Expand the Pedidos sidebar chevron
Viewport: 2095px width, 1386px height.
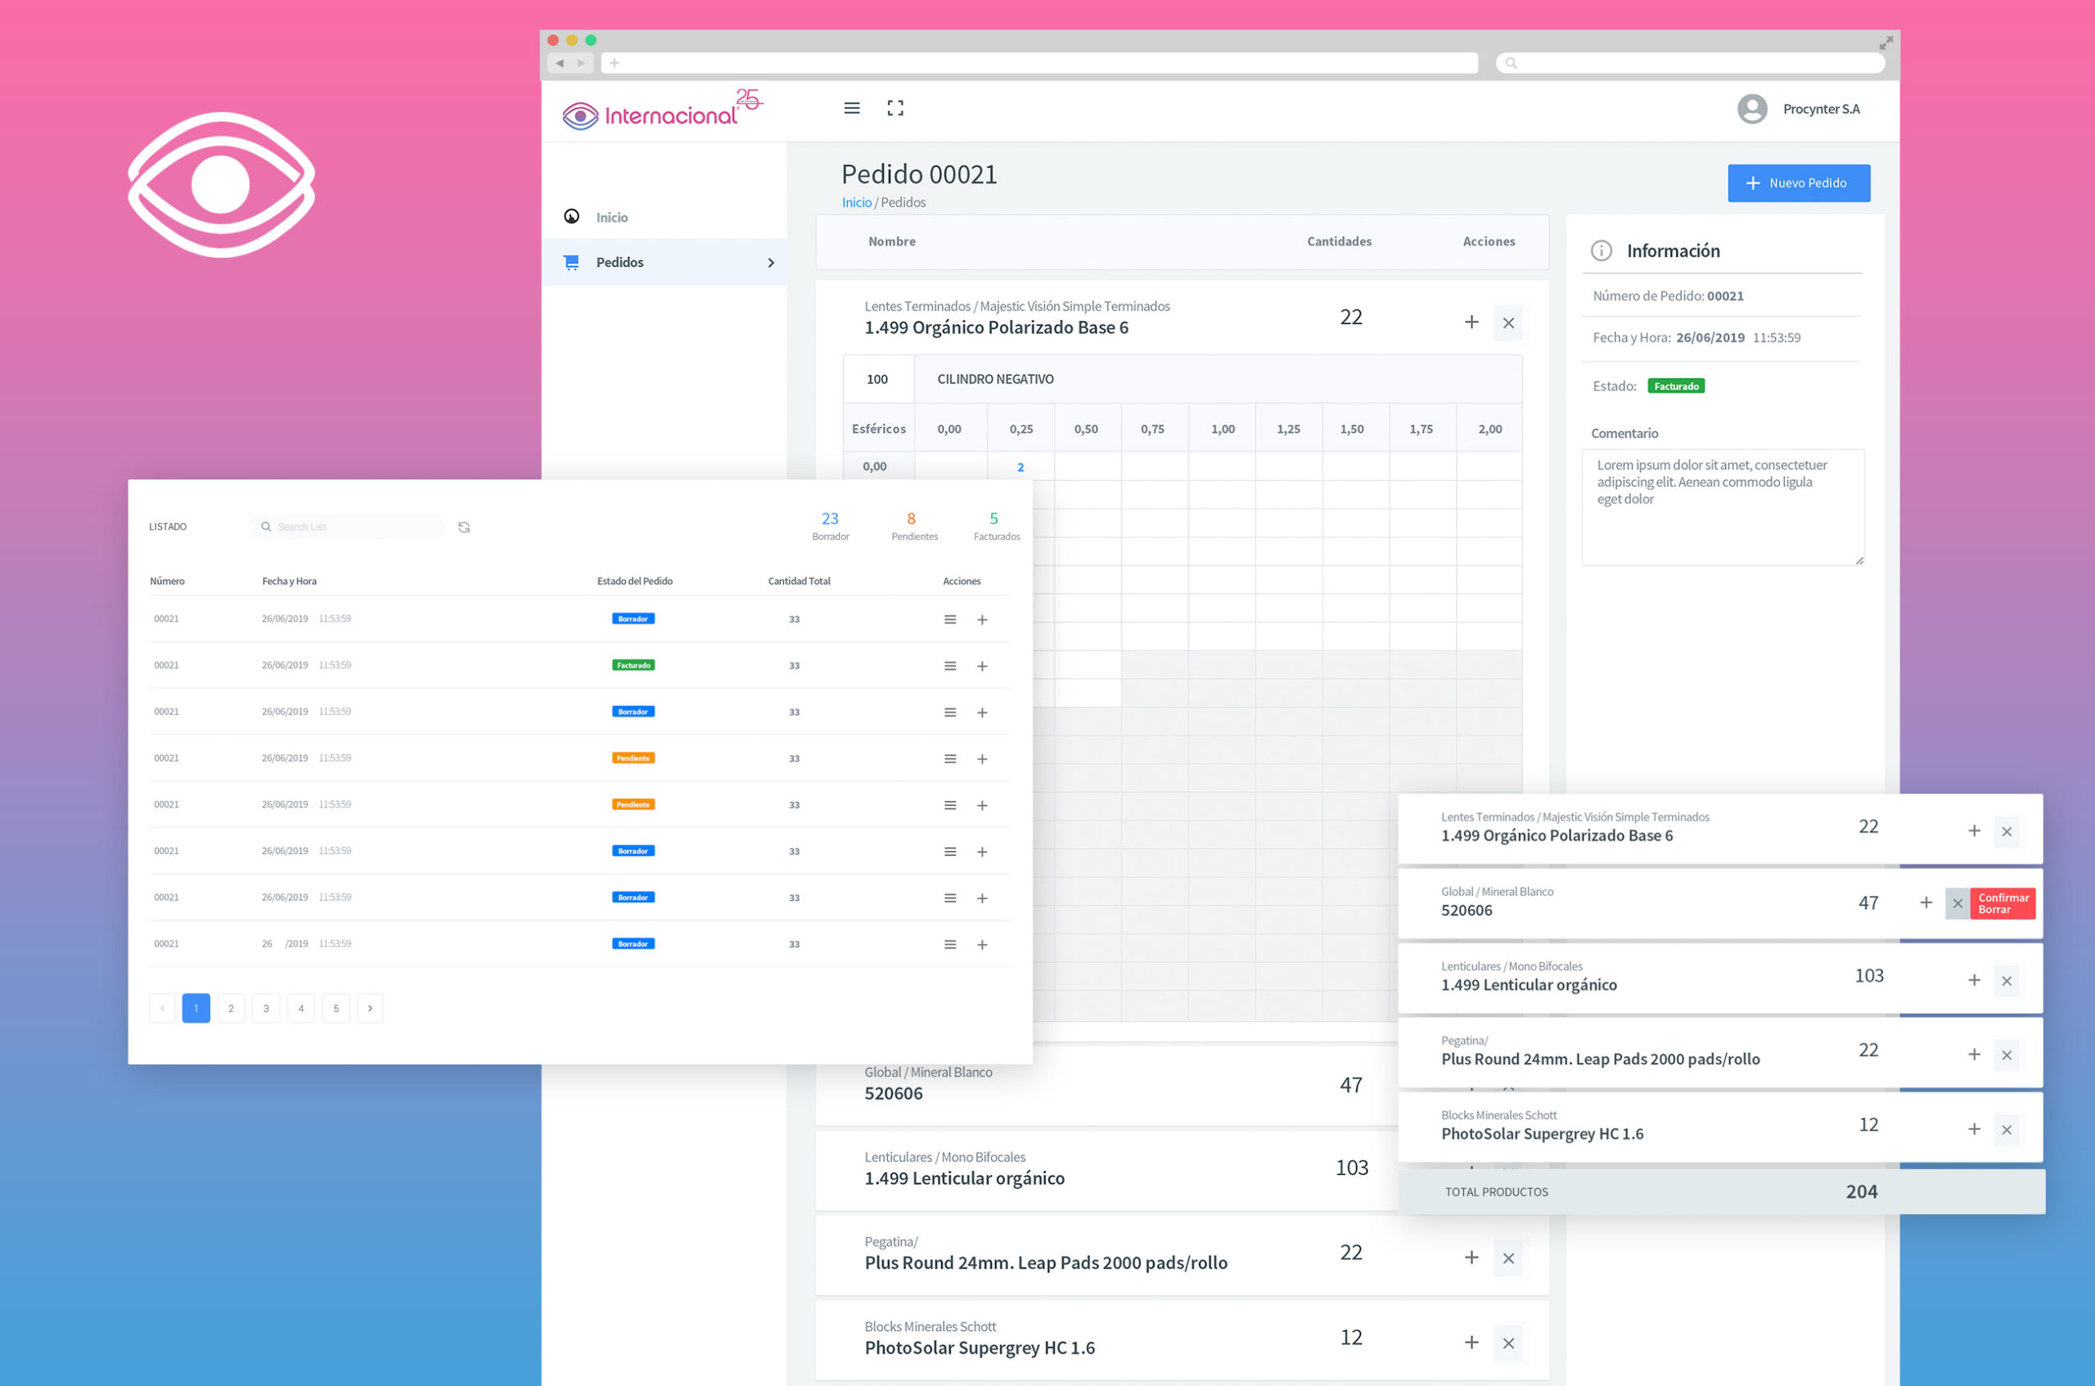tap(771, 263)
